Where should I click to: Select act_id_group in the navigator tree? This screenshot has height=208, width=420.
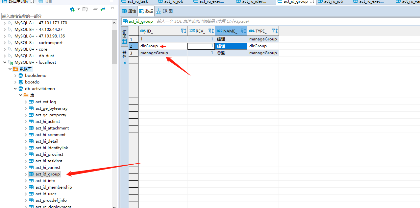[48, 174]
